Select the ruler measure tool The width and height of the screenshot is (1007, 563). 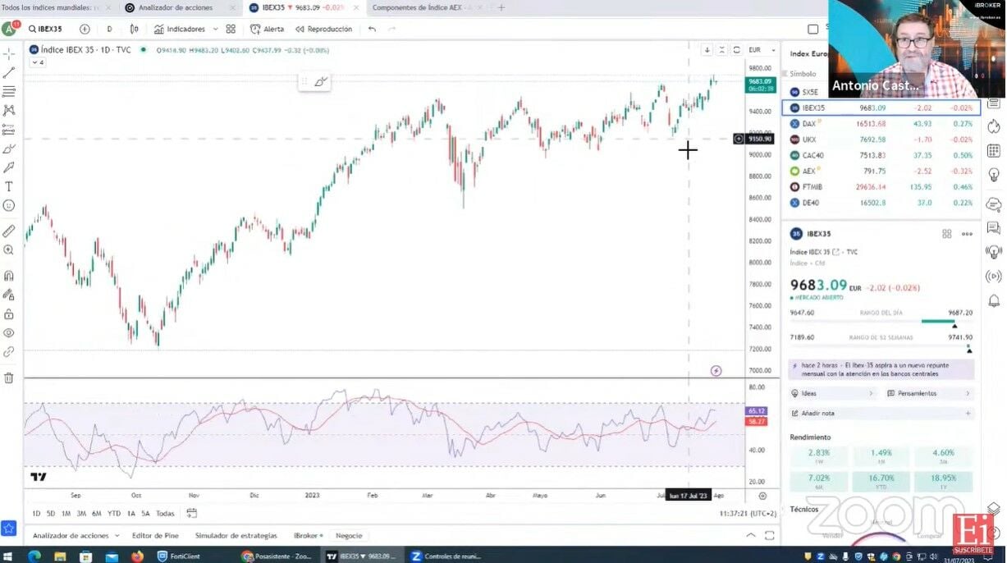9,231
